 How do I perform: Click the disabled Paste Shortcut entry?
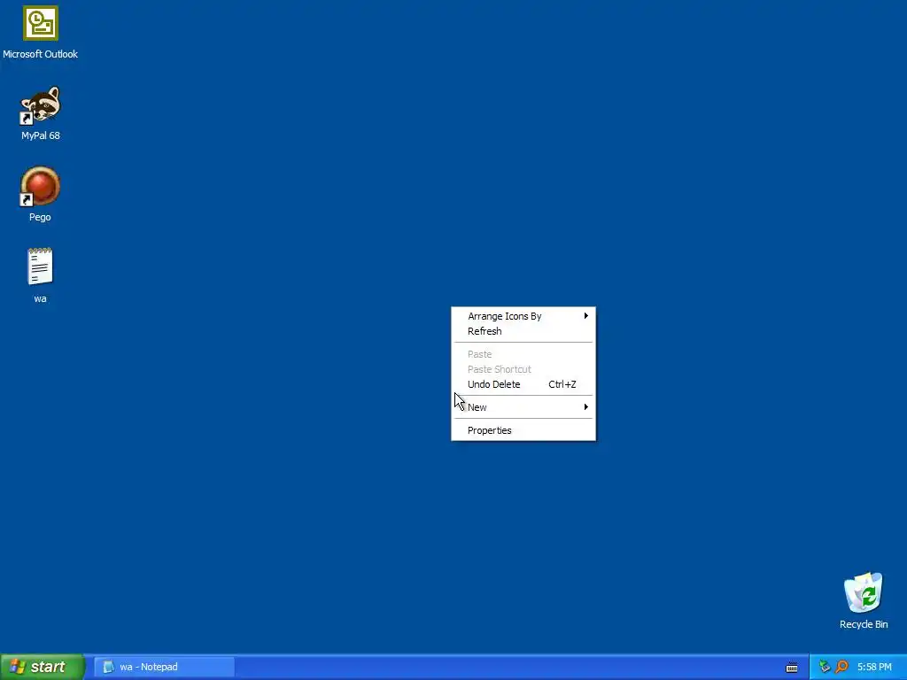coord(523,369)
